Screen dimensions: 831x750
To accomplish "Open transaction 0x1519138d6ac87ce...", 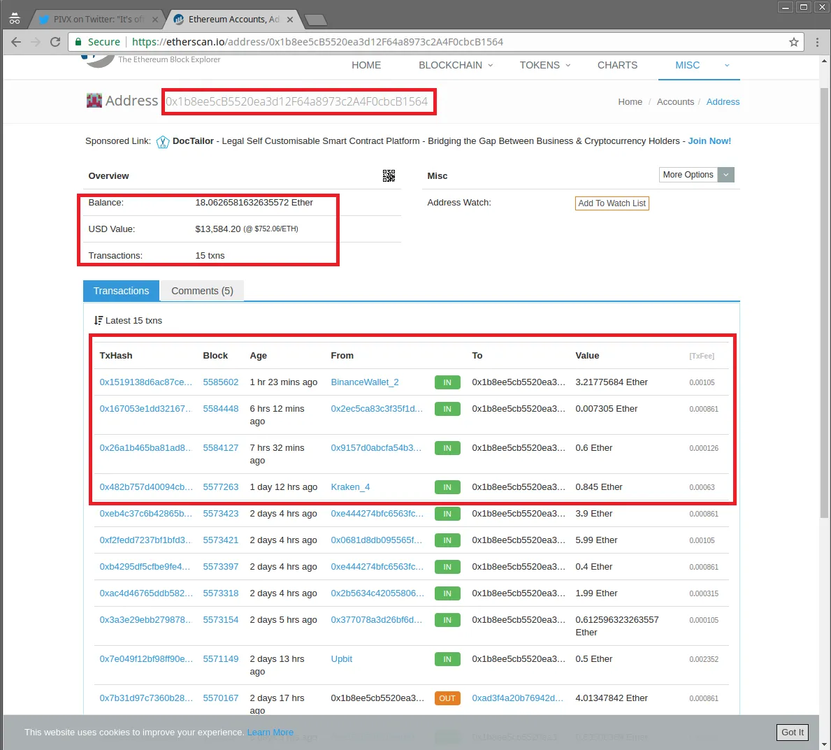I will coord(146,382).
